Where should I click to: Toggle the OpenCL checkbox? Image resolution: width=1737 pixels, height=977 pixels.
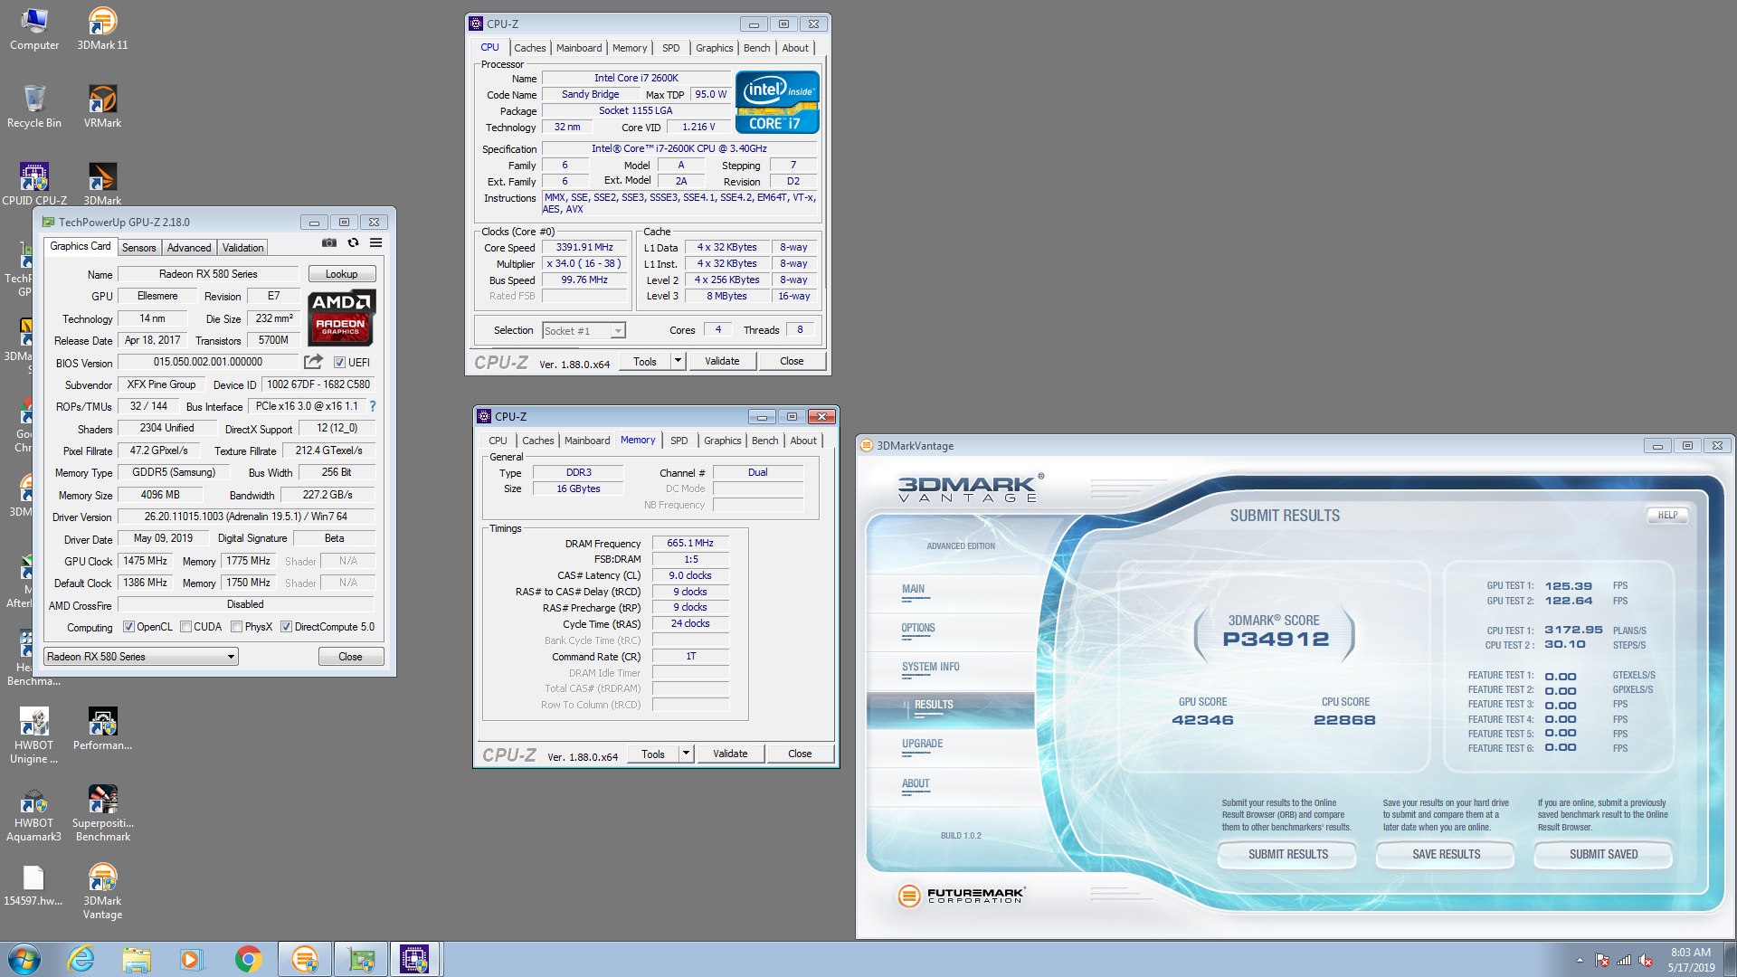128,627
